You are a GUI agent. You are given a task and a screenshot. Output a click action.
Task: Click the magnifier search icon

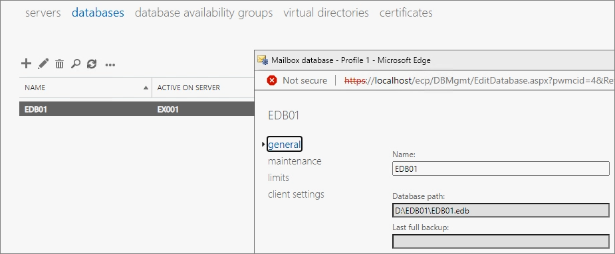click(76, 64)
